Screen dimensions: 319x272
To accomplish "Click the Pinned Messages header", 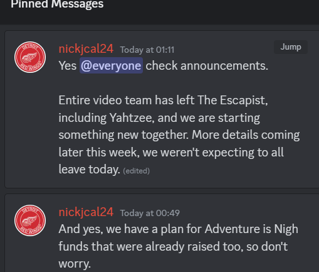I will 57,4.
